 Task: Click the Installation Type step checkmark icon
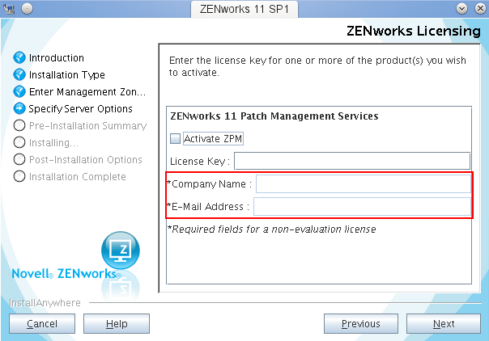coord(20,75)
